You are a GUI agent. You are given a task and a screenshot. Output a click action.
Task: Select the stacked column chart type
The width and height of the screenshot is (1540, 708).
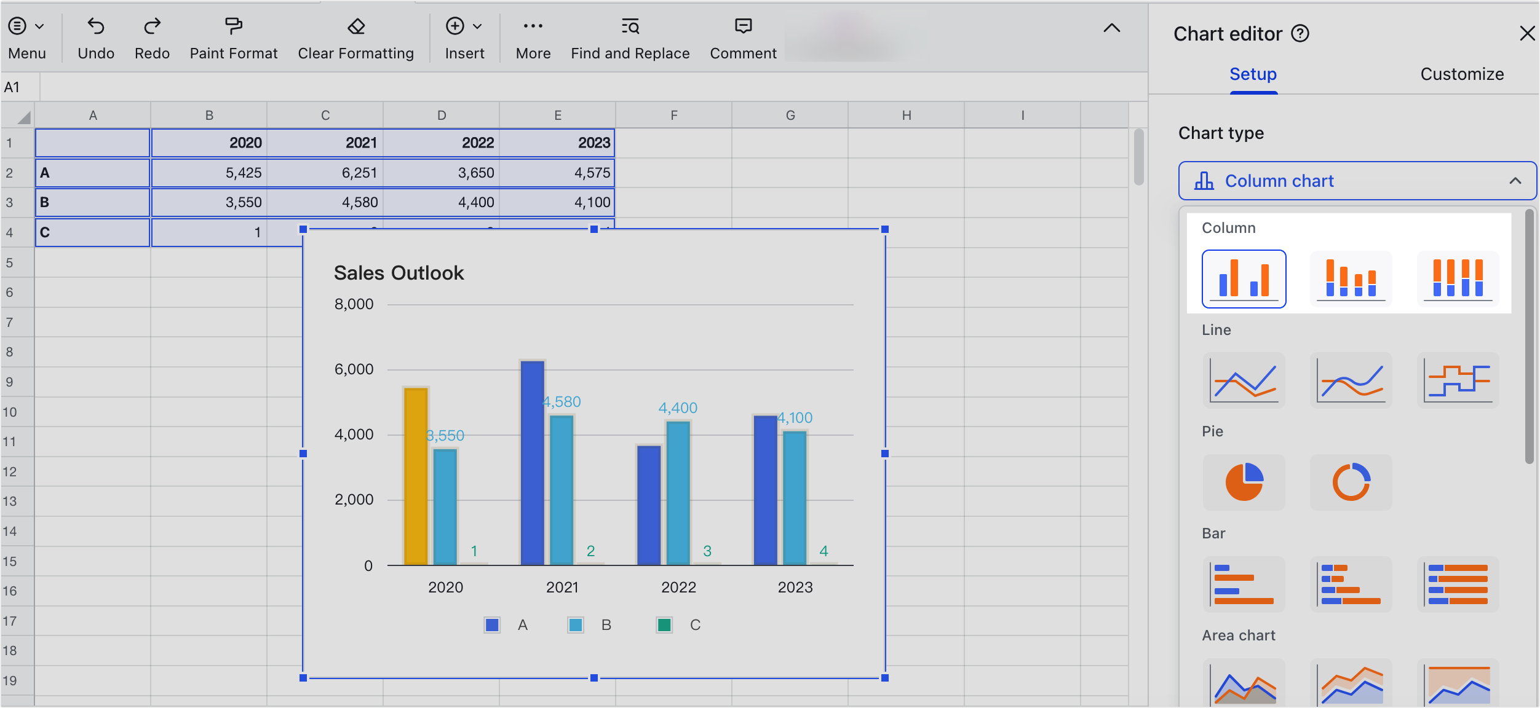coord(1351,278)
